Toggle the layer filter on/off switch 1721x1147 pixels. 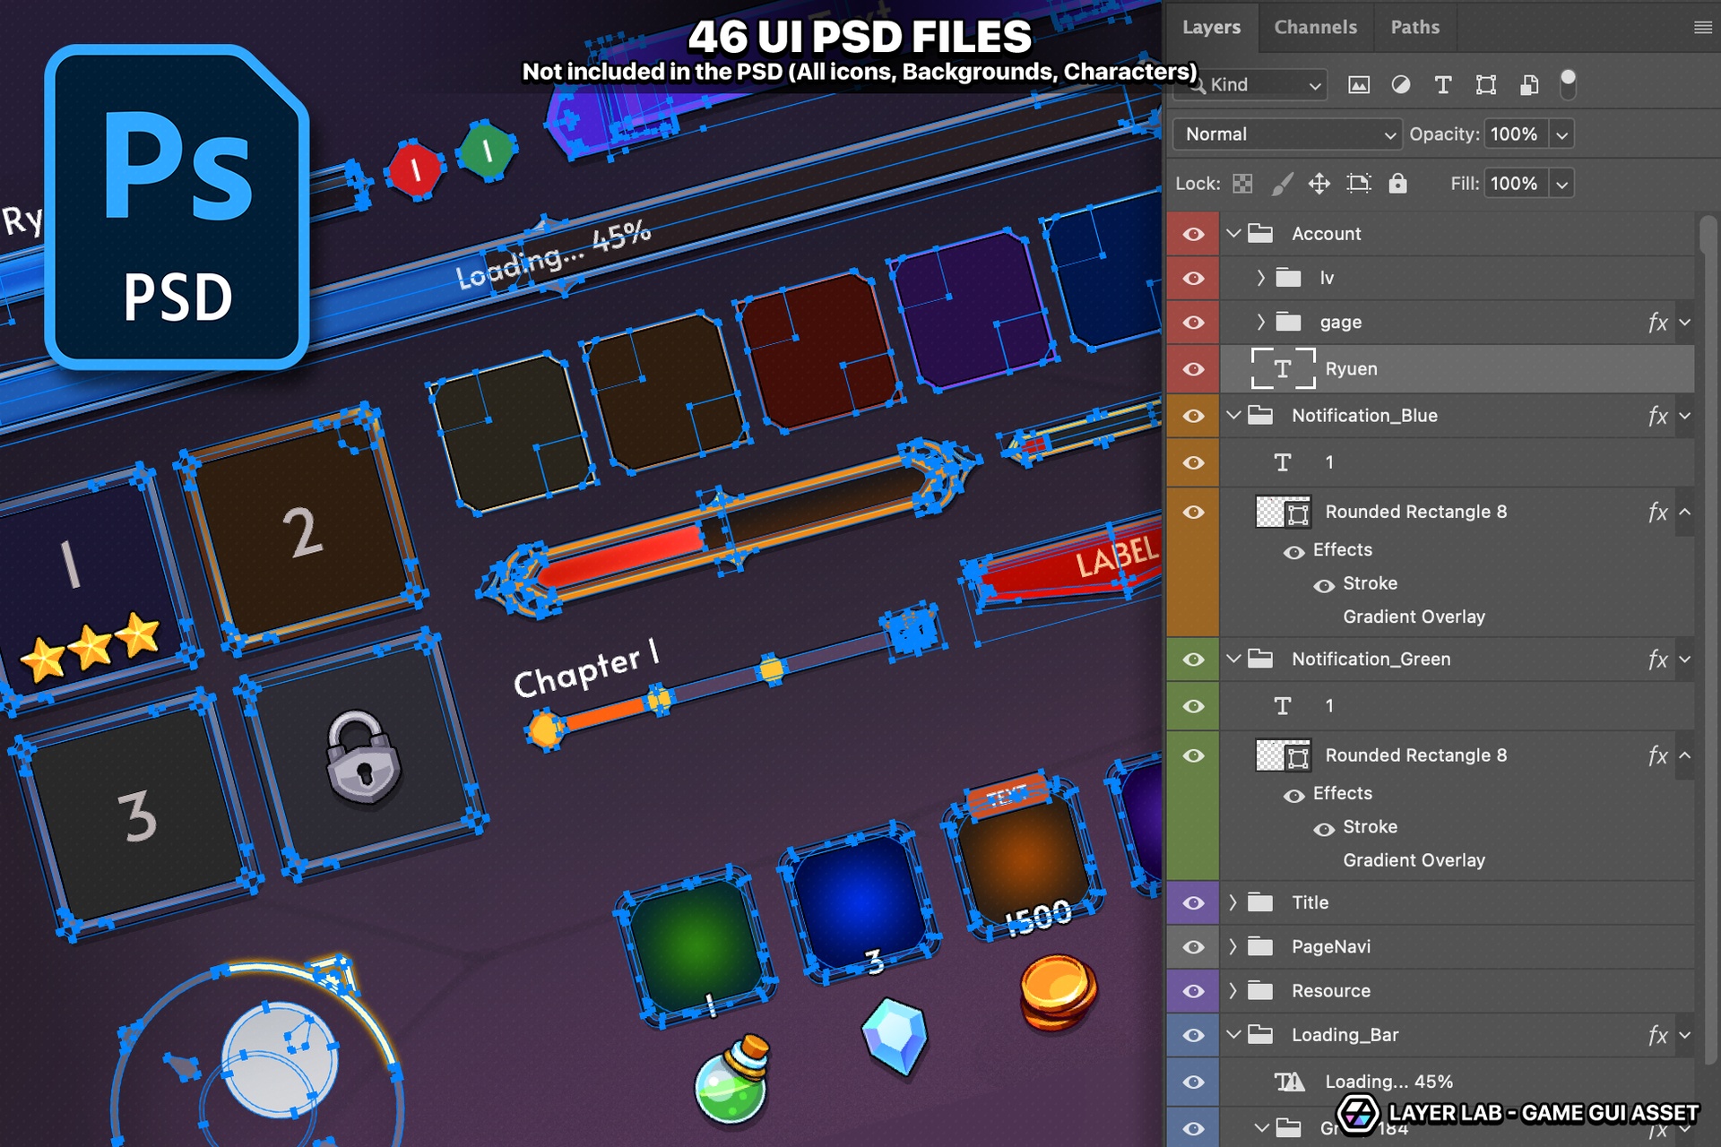coord(1568,83)
